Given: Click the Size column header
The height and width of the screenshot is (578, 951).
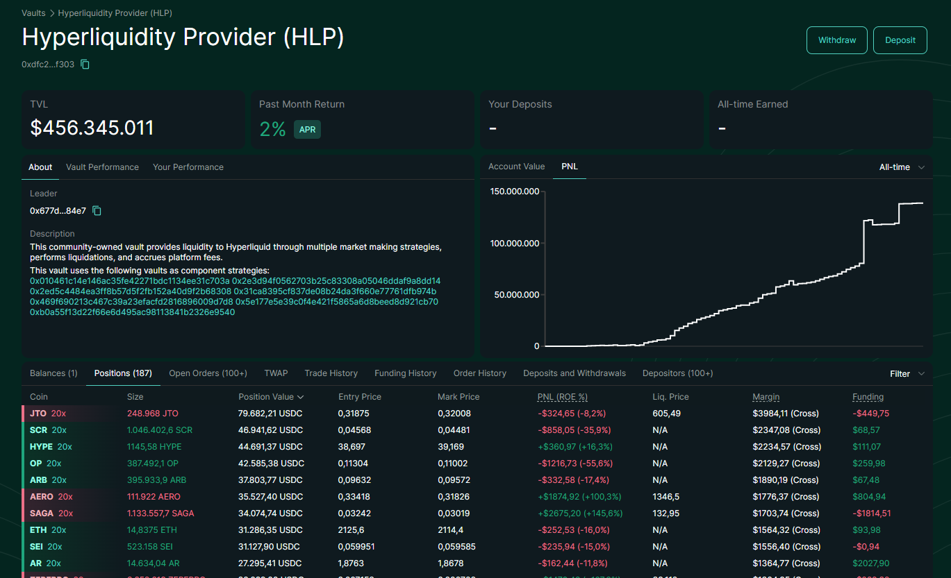Looking at the screenshot, I should coord(135,397).
